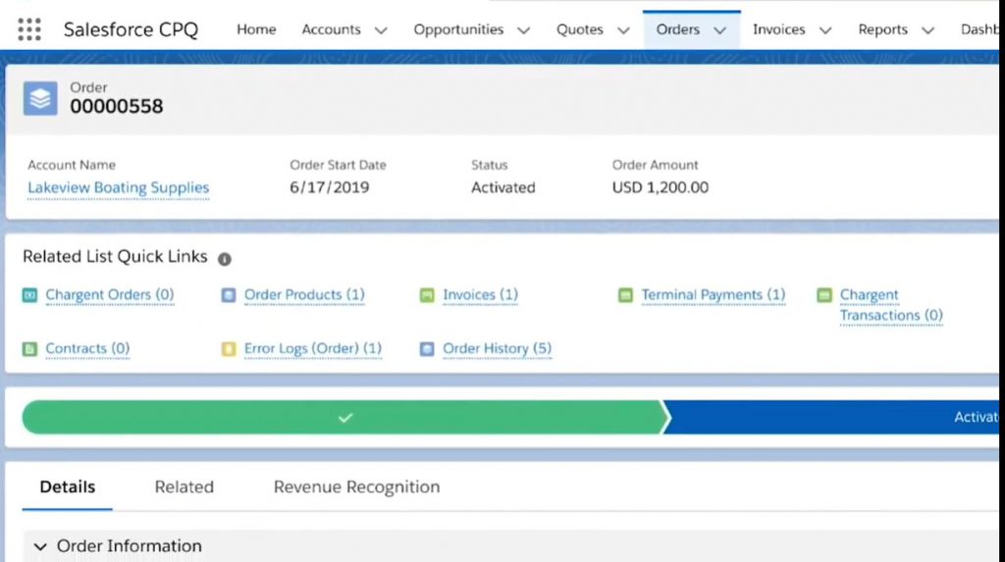Open Chargent Transactions (0) link

point(891,305)
